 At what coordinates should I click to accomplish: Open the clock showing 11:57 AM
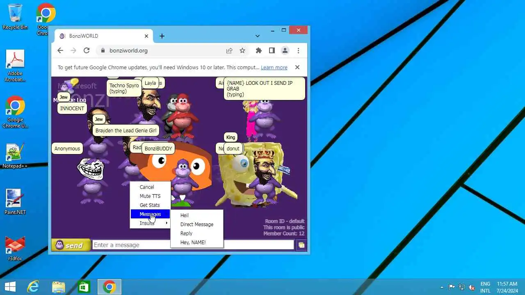(507, 287)
